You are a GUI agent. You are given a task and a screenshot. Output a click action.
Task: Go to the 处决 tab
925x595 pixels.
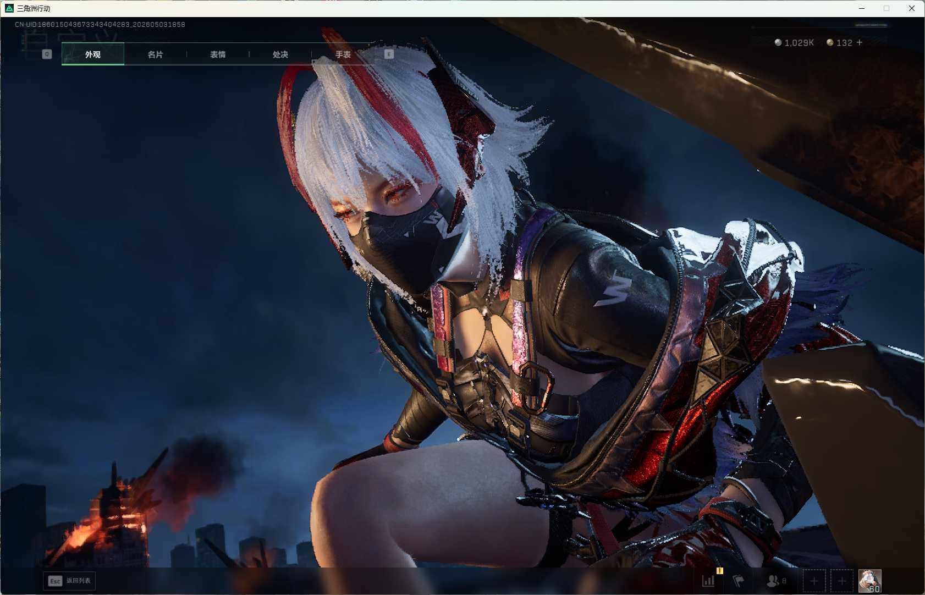pyautogui.click(x=280, y=54)
